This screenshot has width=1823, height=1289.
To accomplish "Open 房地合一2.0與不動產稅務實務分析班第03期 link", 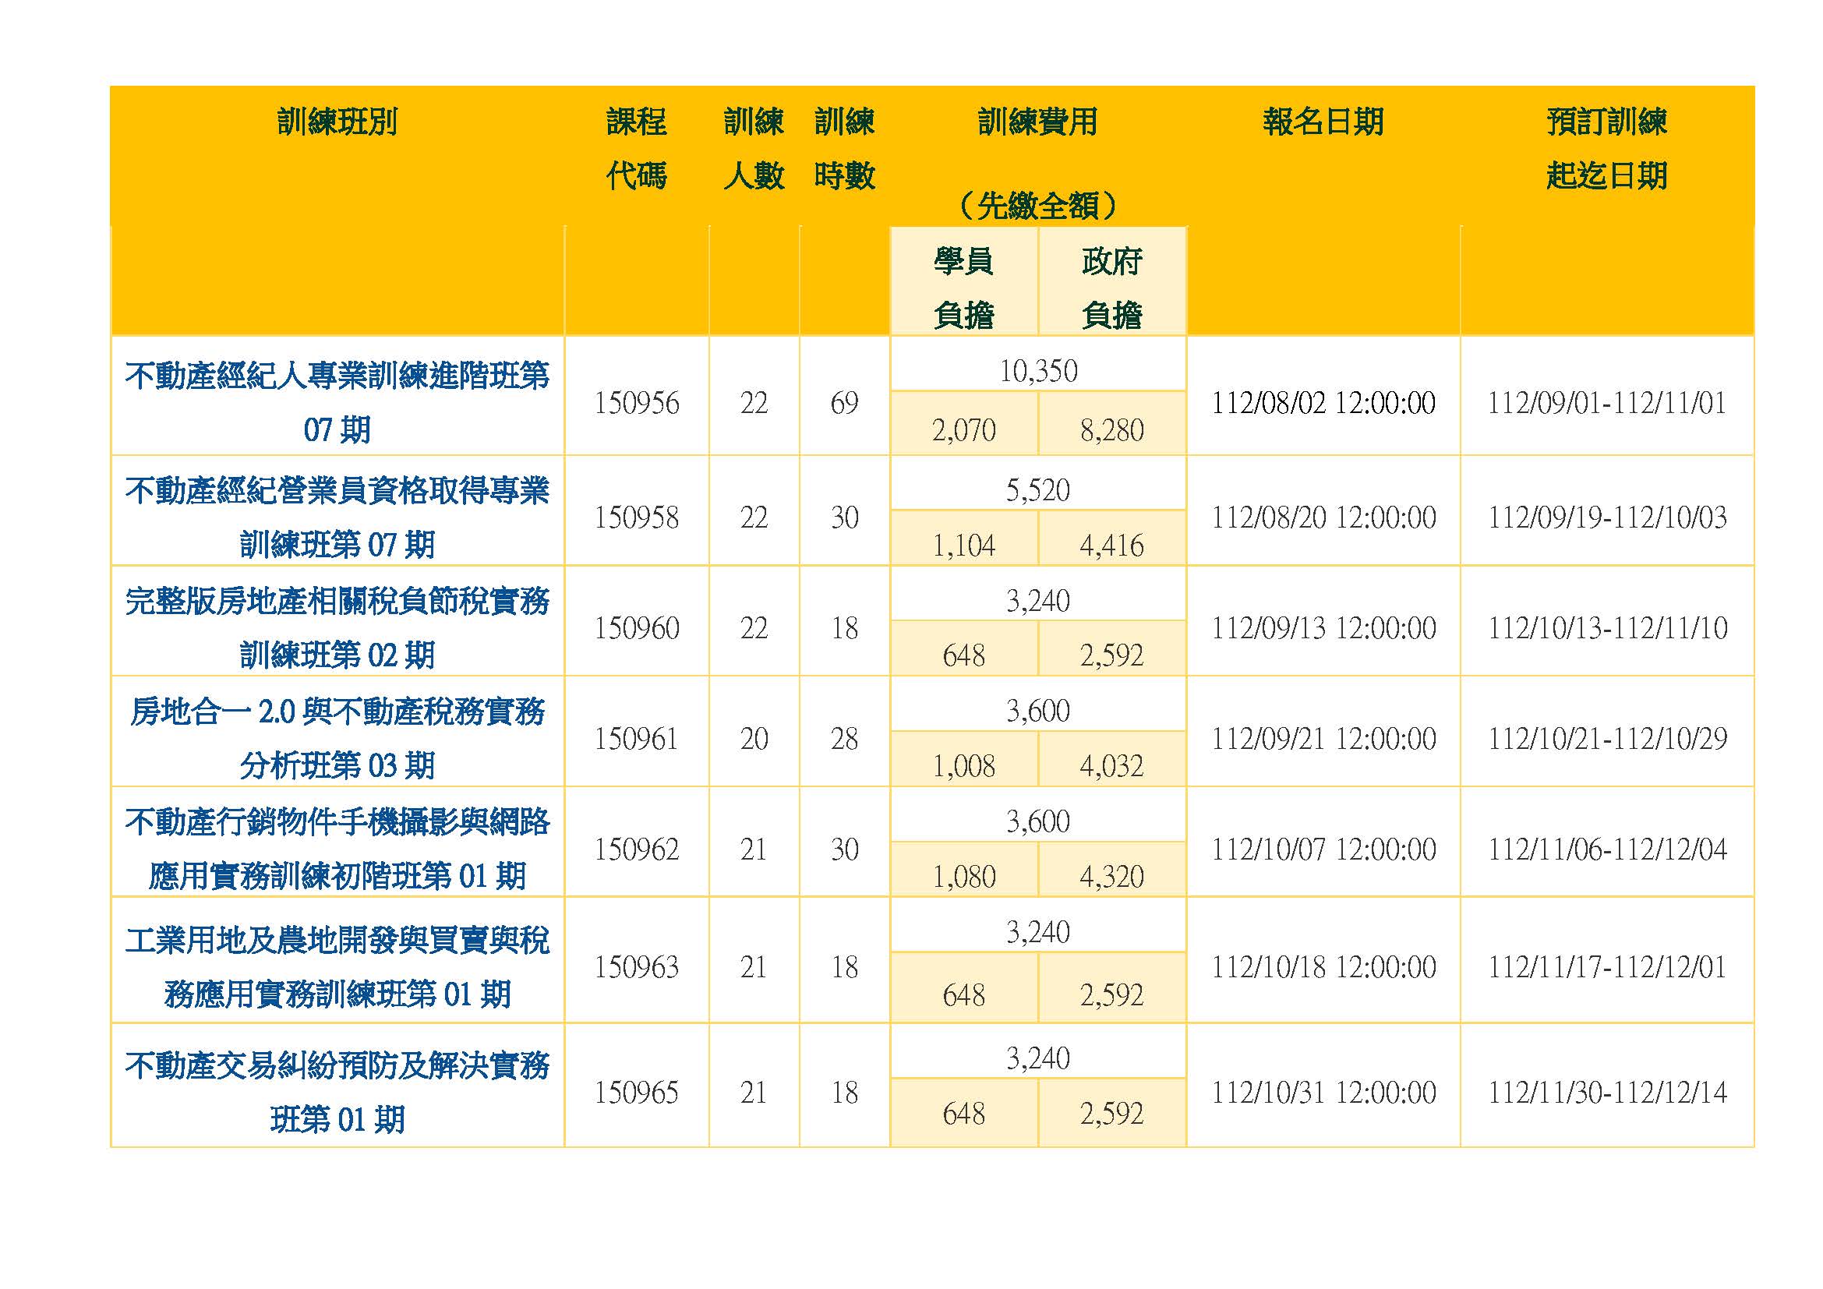I will tap(337, 737).
